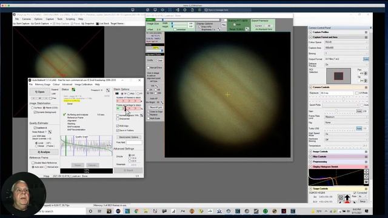Click AutoStakkert Open button
The width and height of the screenshot is (388, 218).
pos(39,91)
